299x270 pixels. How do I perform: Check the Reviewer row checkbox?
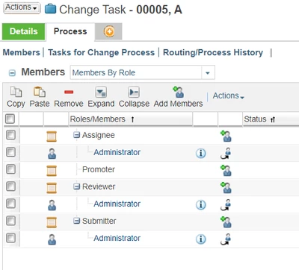tap(10, 186)
